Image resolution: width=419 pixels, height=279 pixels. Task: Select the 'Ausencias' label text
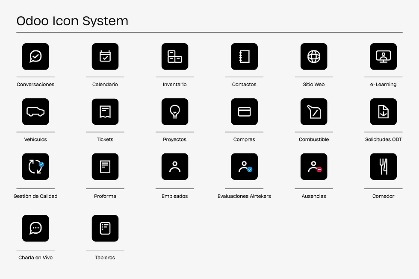(x=314, y=196)
